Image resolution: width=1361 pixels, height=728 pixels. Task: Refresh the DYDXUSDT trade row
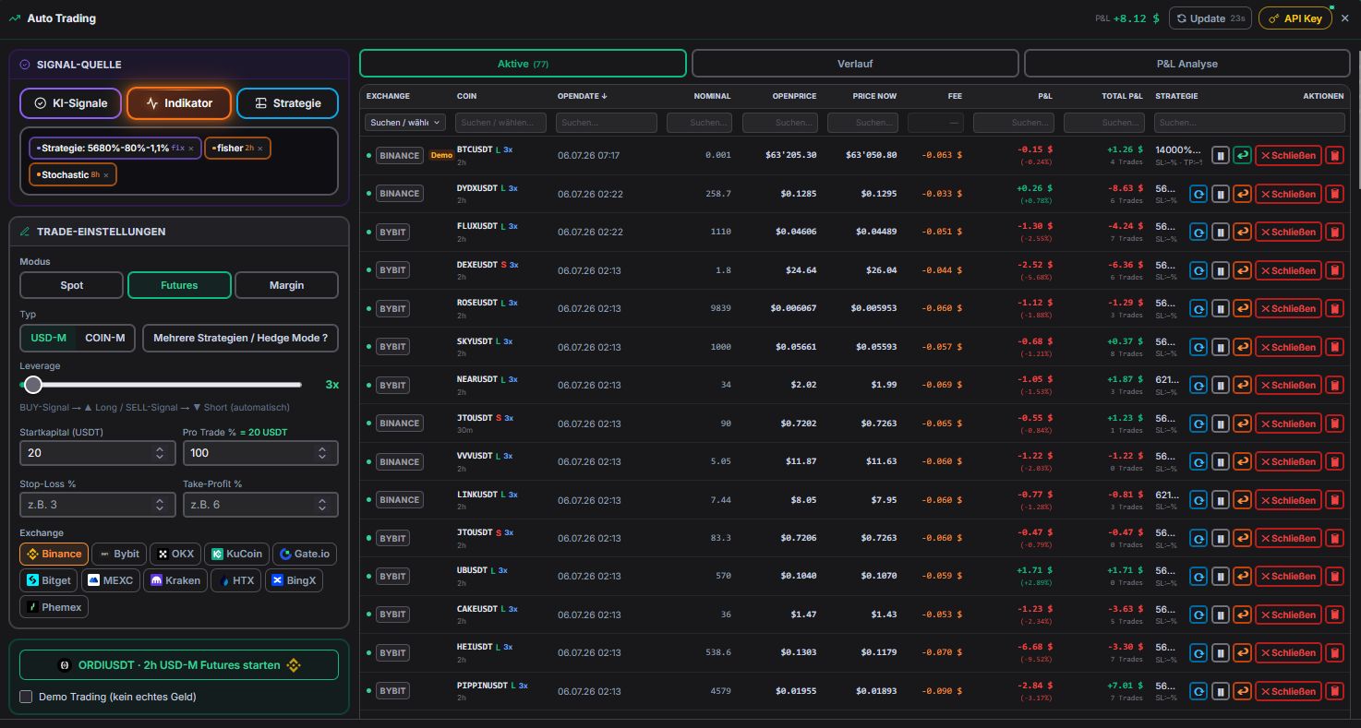pyautogui.click(x=1198, y=194)
